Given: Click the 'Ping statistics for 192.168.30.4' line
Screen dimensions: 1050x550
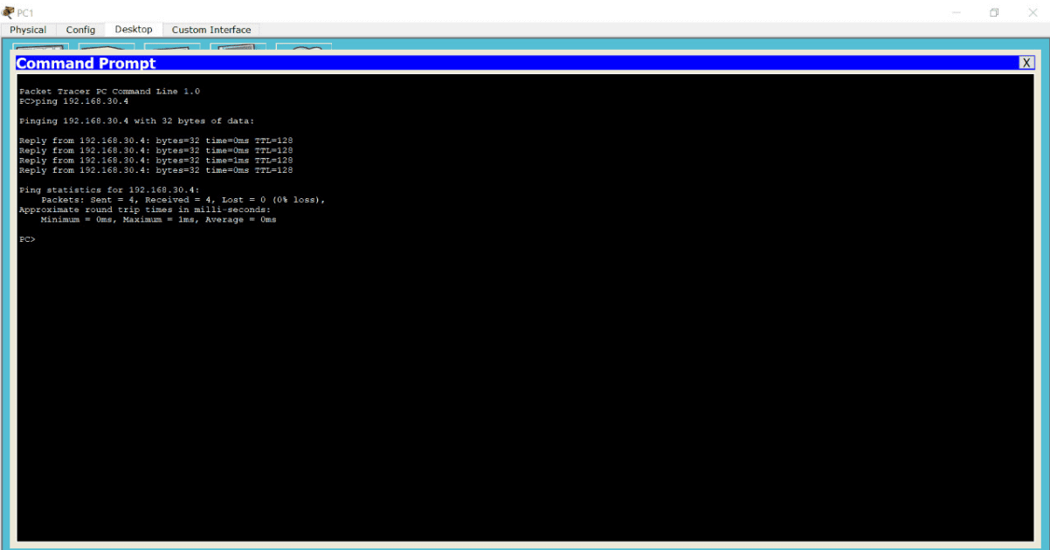Looking at the screenshot, I should click(x=109, y=189).
